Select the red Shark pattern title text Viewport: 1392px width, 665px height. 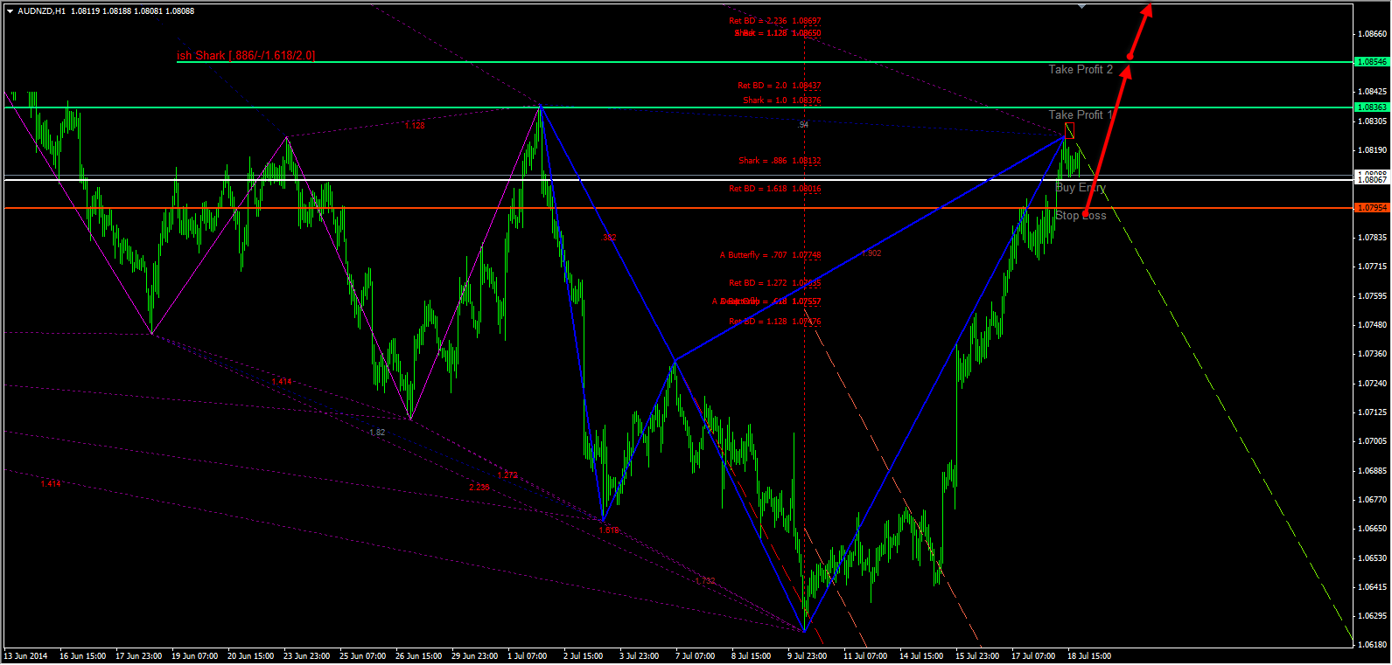[246, 56]
